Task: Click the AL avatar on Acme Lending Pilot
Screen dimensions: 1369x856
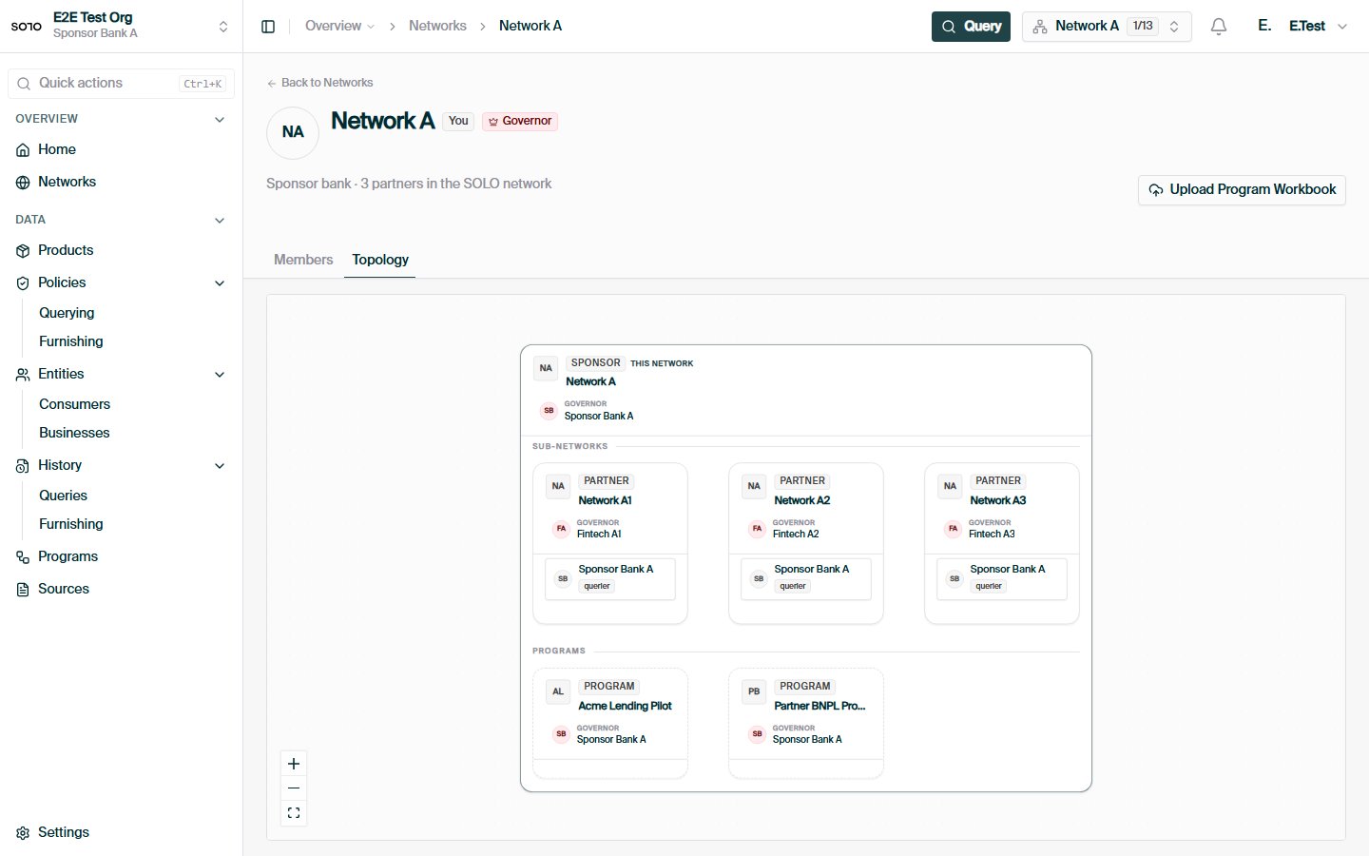Action: point(558,691)
